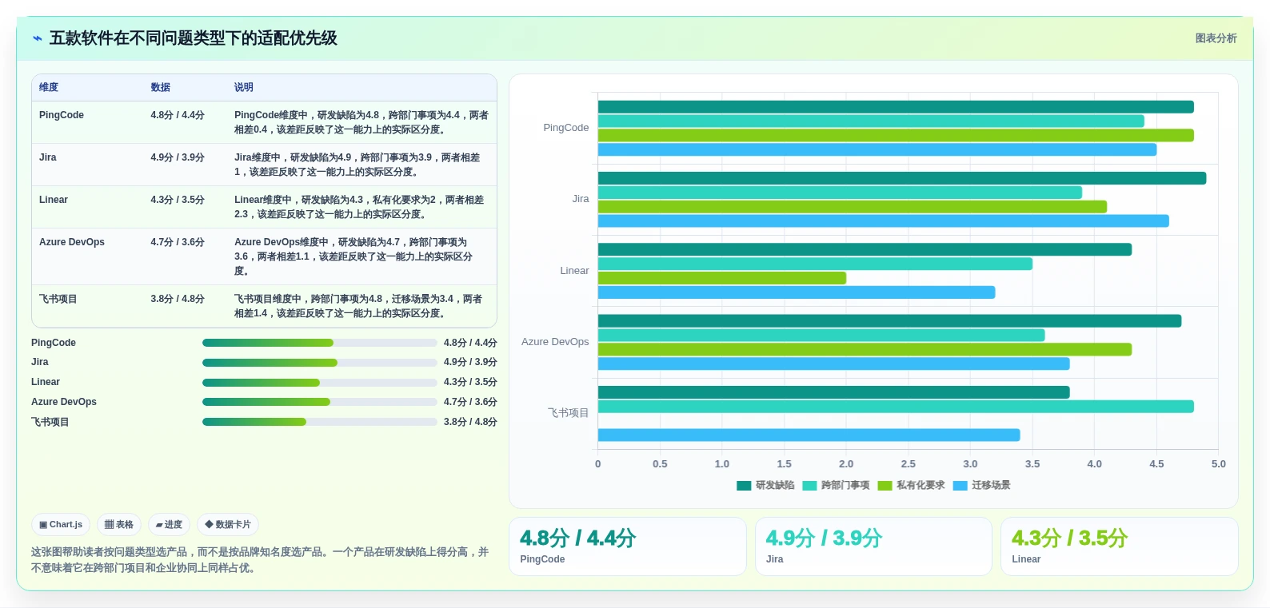
Task: Toggle the 迁移场景 legend item
Action: (981, 485)
